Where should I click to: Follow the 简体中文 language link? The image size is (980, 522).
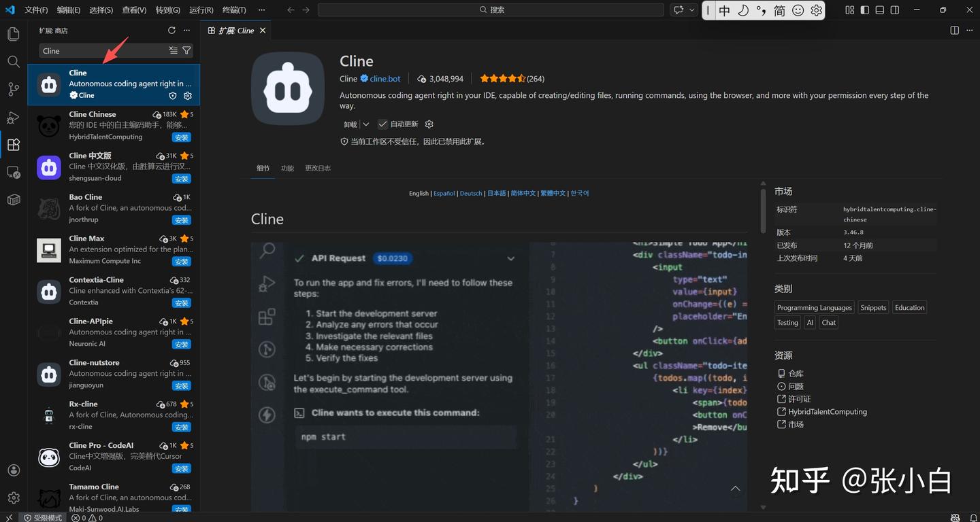click(523, 193)
